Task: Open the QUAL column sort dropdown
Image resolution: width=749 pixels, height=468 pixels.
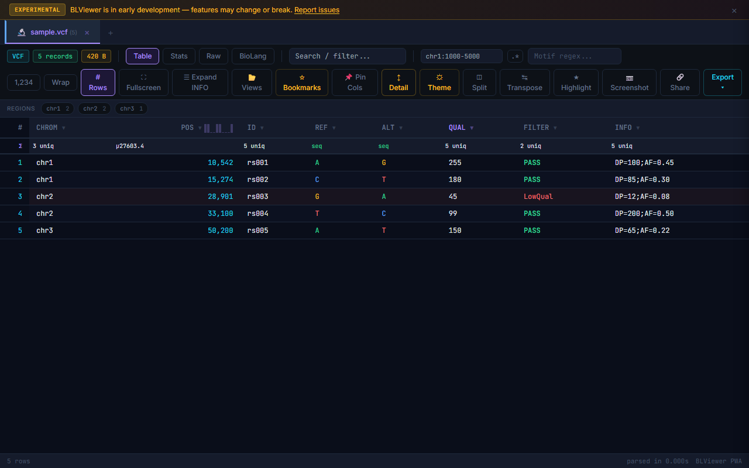Action: coord(472,128)
